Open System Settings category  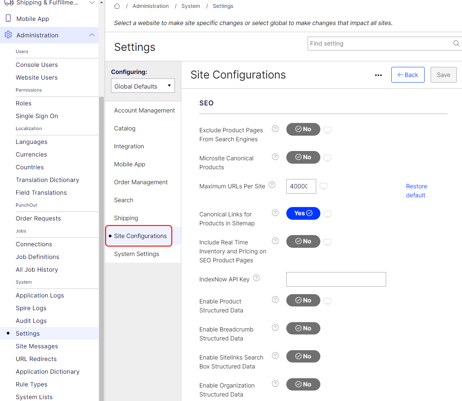(x=136, y=254)
